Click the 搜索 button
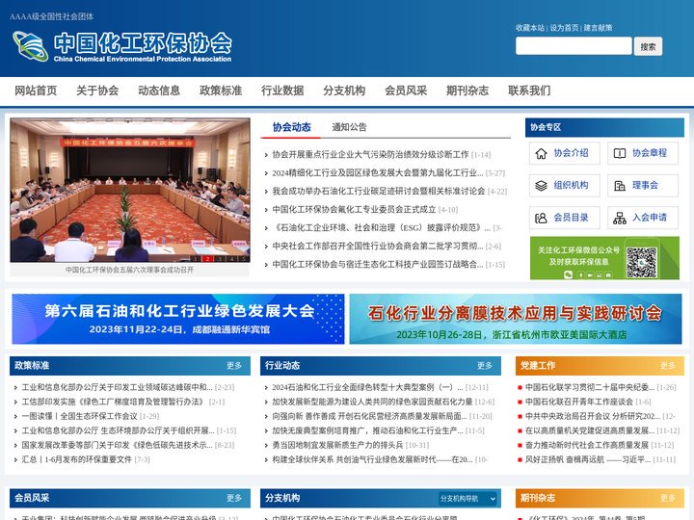 tap(648, 46)
